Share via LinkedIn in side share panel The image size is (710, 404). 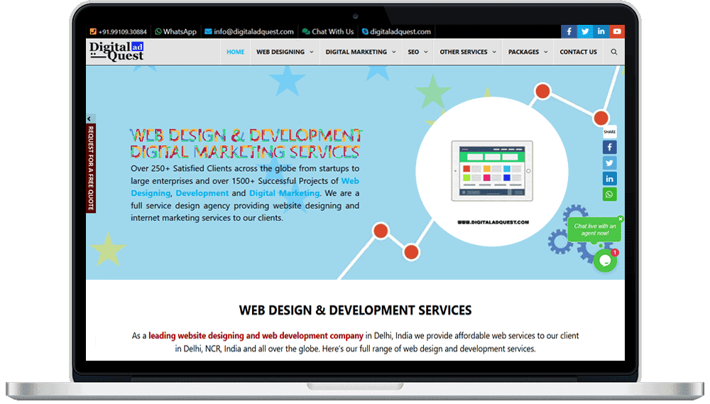point(609,178)
